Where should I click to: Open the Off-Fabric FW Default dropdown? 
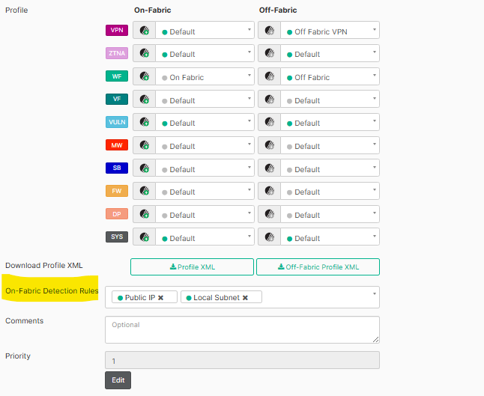[330, 191]
